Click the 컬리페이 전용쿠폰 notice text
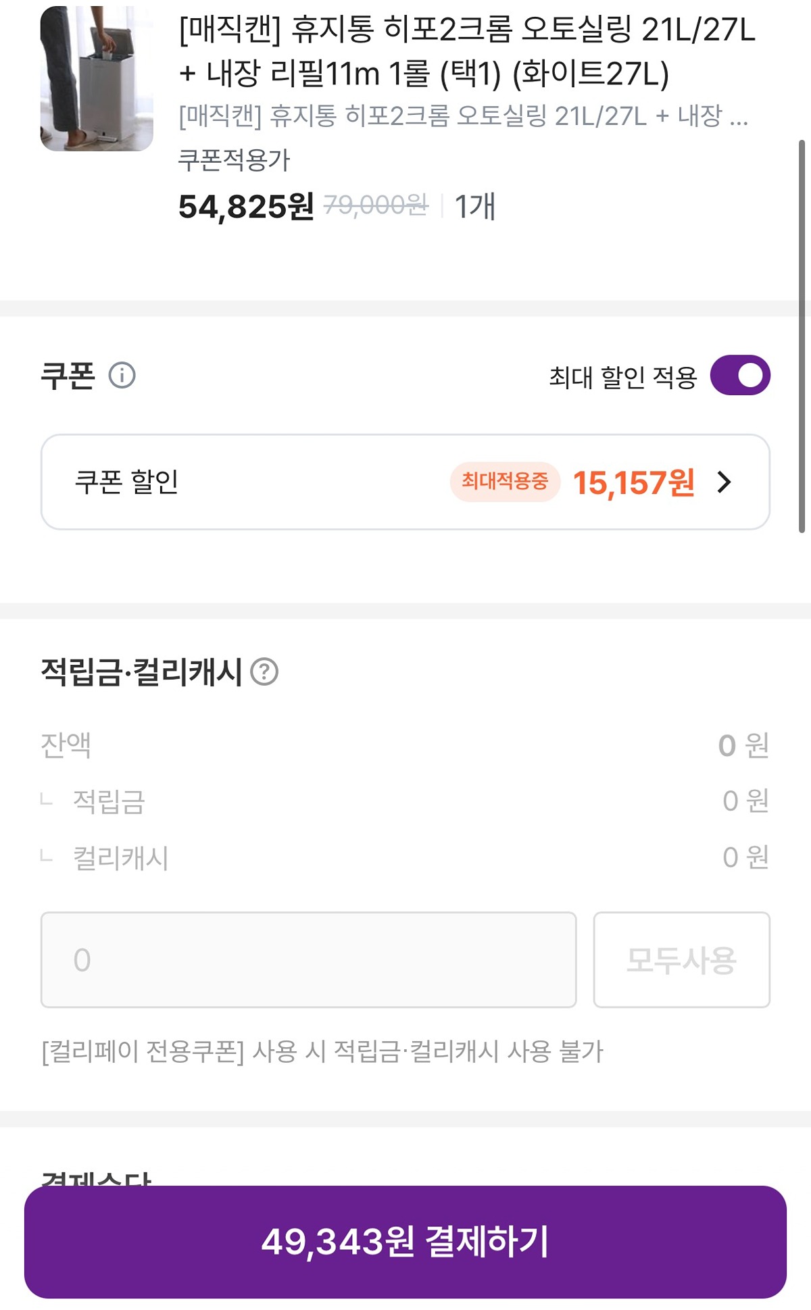The height and width of the screenshot is (1310, 811). click(322, 1051)
